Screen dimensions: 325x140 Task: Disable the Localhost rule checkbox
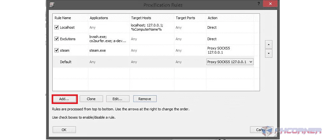pyautogui.click(x=56, y=27)
